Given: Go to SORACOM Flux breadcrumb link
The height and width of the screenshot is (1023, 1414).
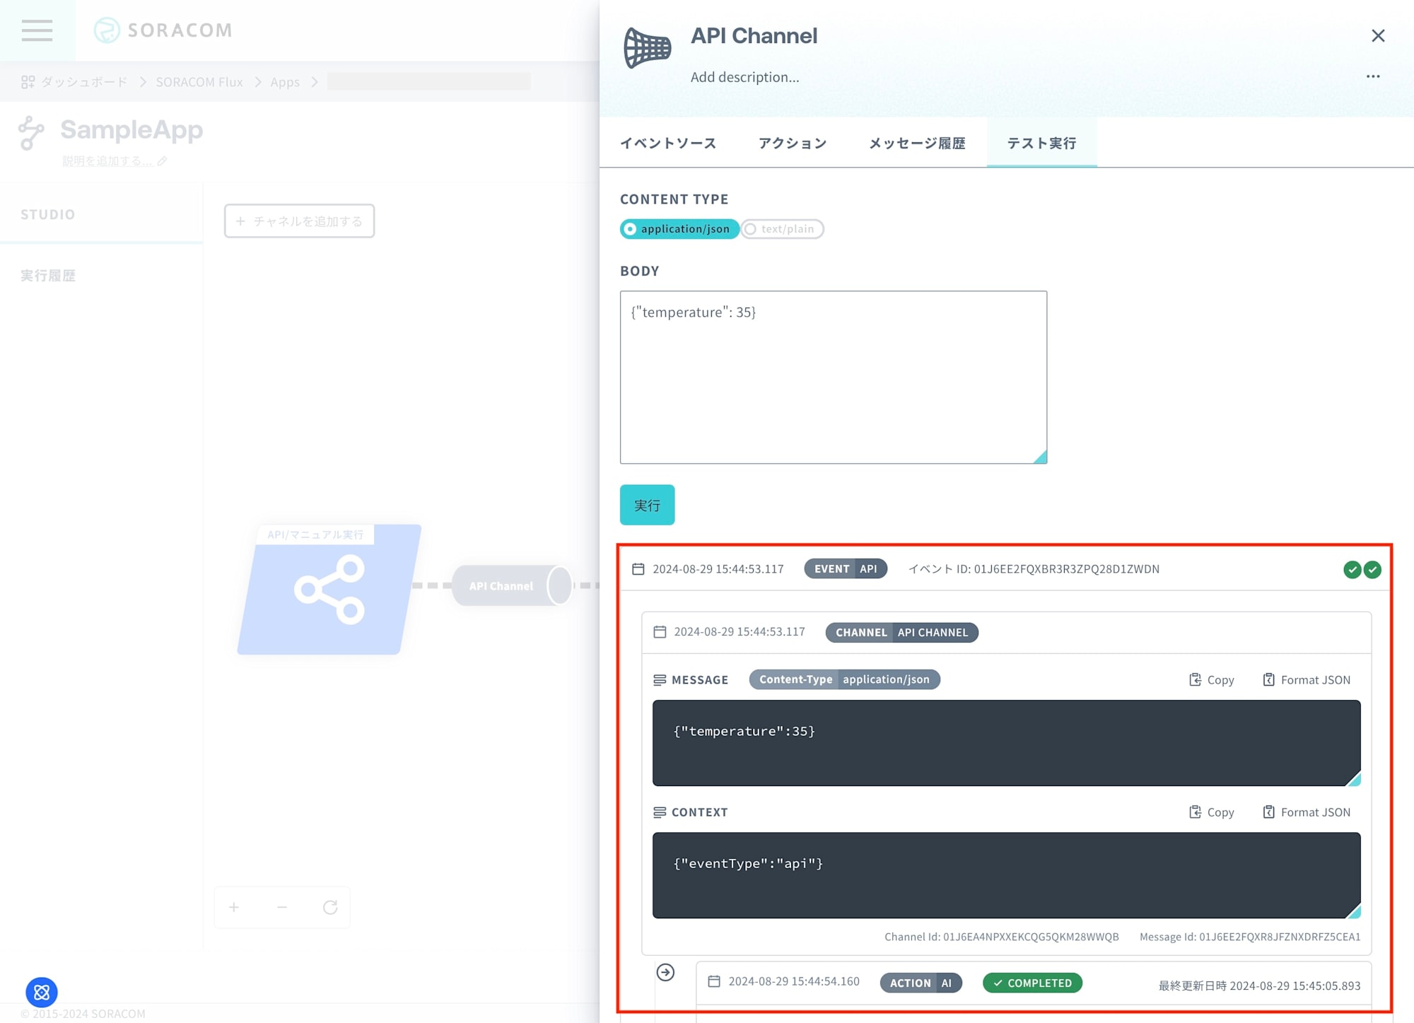Looking at the screenshot, I should [199, 82].
